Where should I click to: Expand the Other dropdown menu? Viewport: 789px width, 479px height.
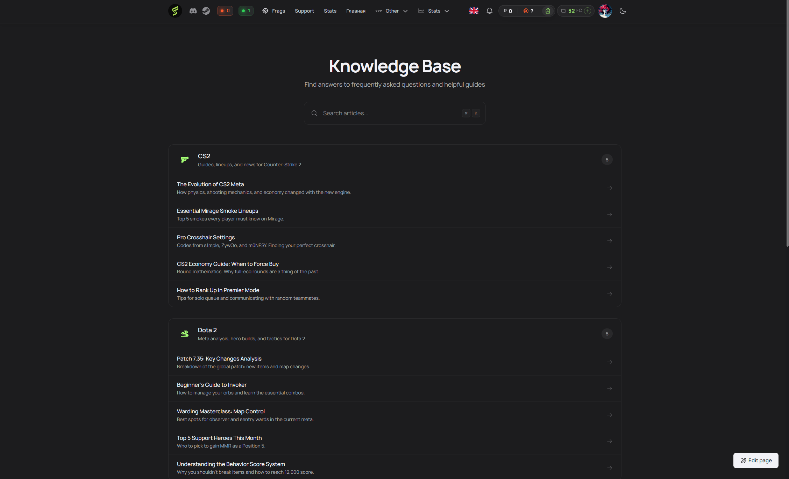tap(392, 11)
